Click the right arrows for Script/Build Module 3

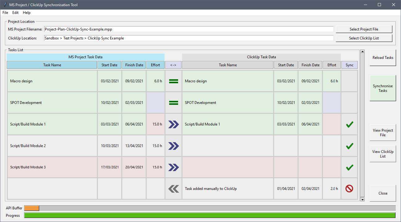tap(173, 167)
